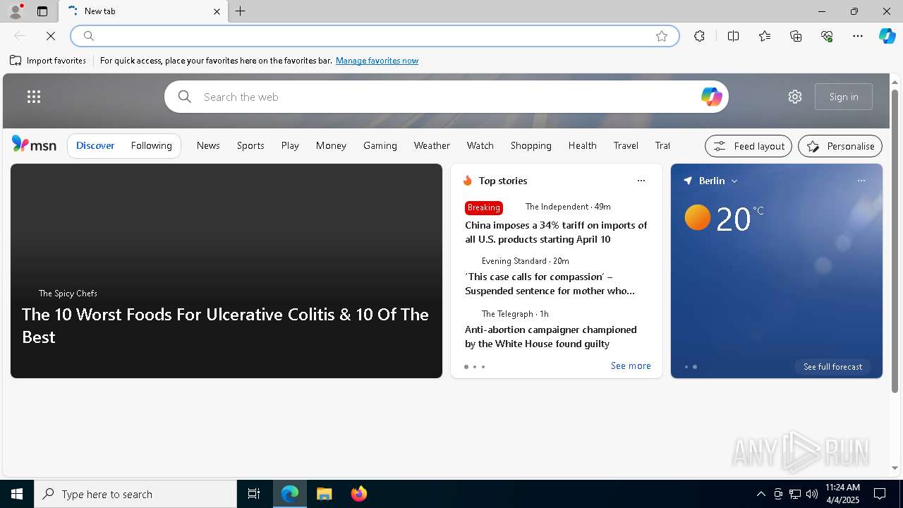Open a new tab with plus button
Screen dimensions: 903x508
point(240,11)
